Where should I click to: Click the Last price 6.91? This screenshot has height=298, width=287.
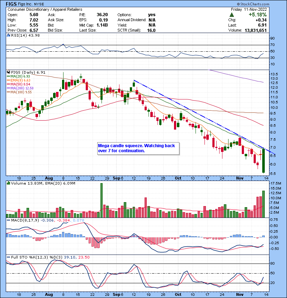(262, 25)
